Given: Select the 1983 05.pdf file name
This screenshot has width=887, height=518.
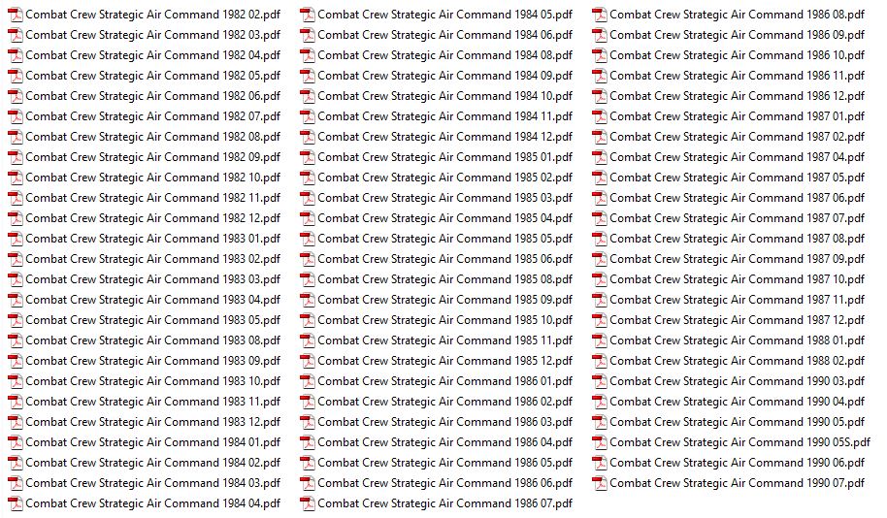Looking at the screenshot, I should (x=152, y=320).
